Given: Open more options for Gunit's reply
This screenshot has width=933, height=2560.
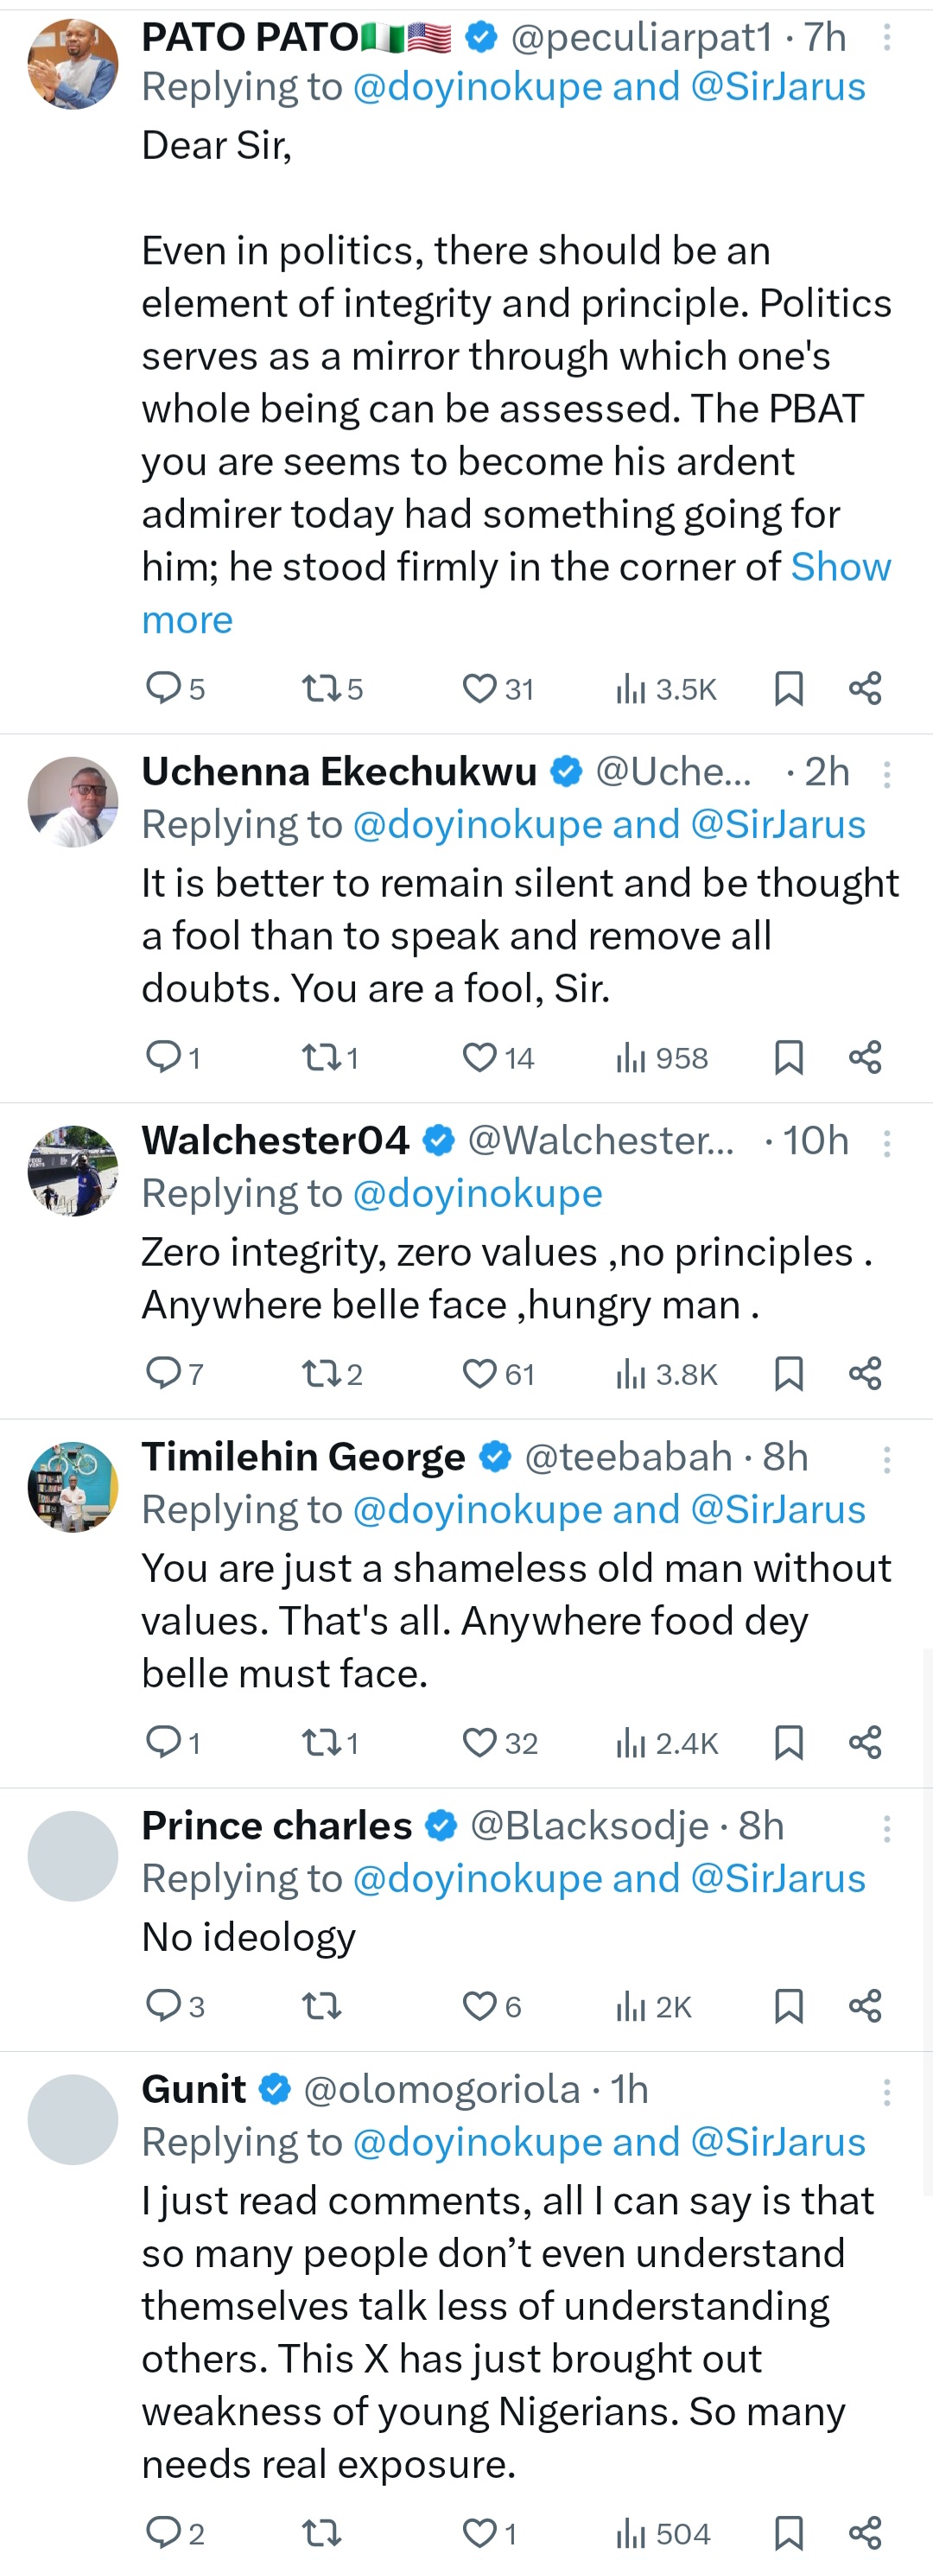Looking at the screenshot, I should 886,2092.
